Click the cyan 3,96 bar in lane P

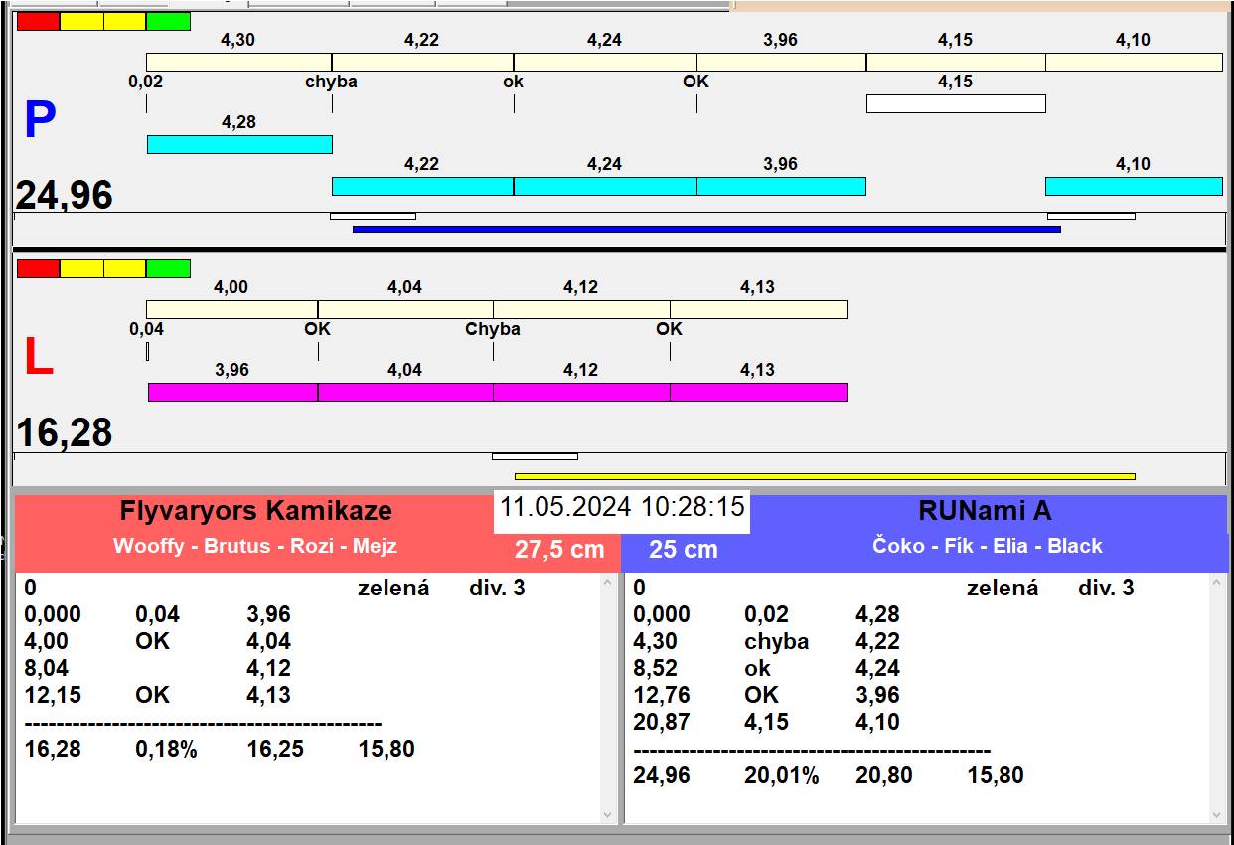click(x=781, y=186)
